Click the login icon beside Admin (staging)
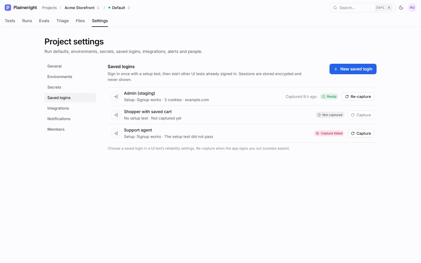The width and height of the screenshot is (421, 263). click(116, 96)
